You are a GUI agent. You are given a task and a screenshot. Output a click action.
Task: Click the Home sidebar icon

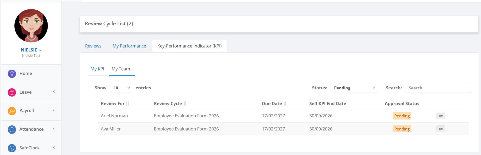[x=12, y=74]
